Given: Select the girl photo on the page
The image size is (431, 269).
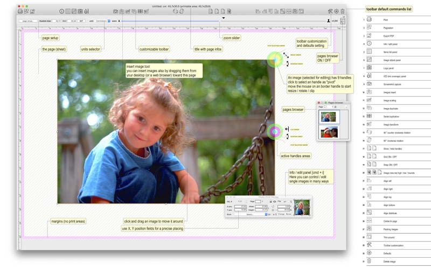Looking at the screenshot, I should (x=166, y=131).
